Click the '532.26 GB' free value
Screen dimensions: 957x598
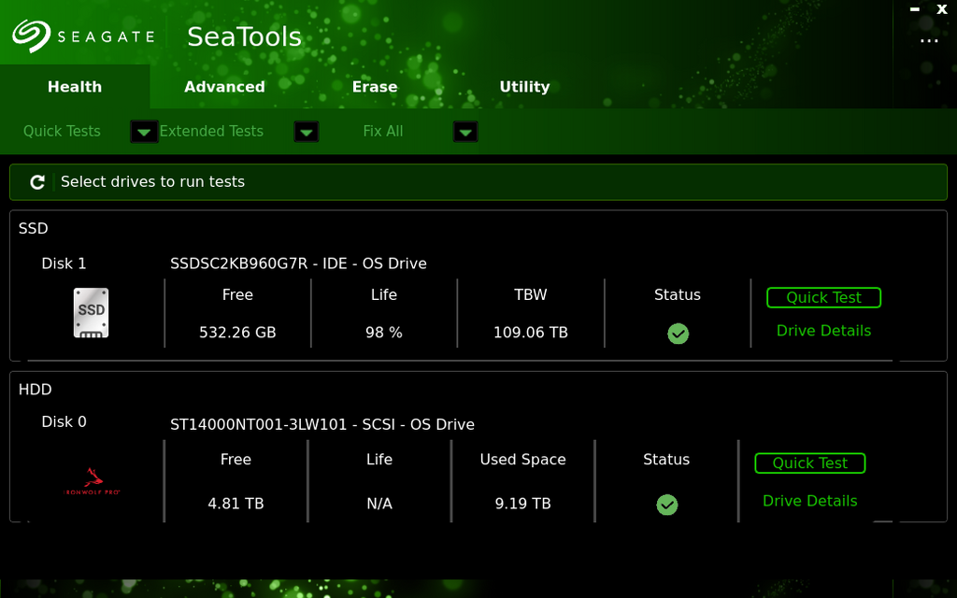tap(237, 333)
